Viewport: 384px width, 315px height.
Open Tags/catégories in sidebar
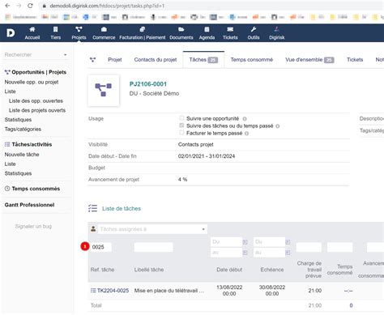[23, 130]
